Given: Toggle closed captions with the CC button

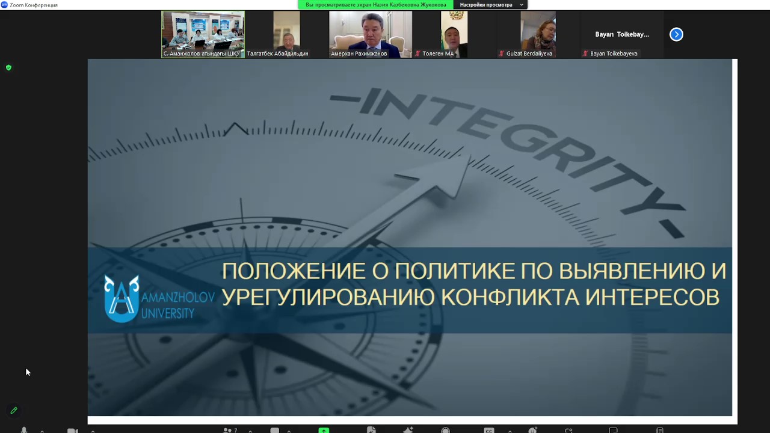Looking at the screenshot, I should pyautogui.click(x=489, y=430).
